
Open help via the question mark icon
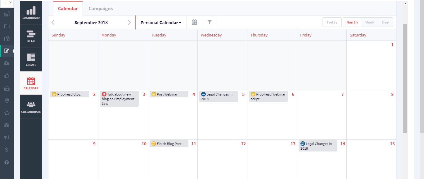coord(7,162)
